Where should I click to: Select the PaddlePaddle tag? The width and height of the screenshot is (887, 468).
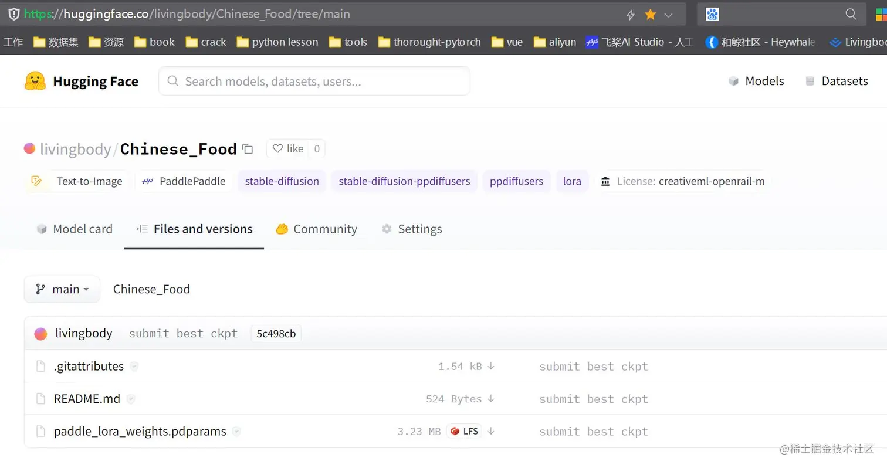[183, 181]
